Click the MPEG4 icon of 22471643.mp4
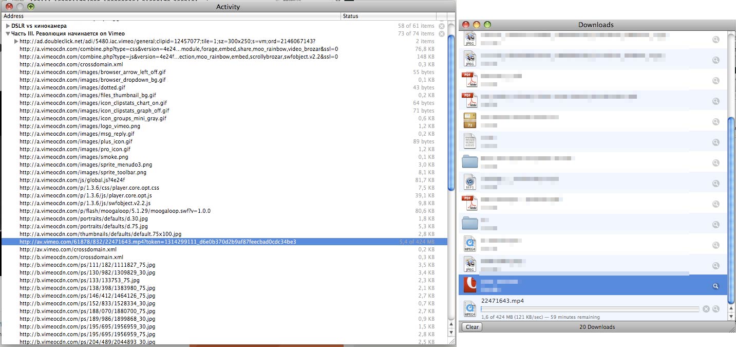 pyautogui.click(x=470, y=308)
